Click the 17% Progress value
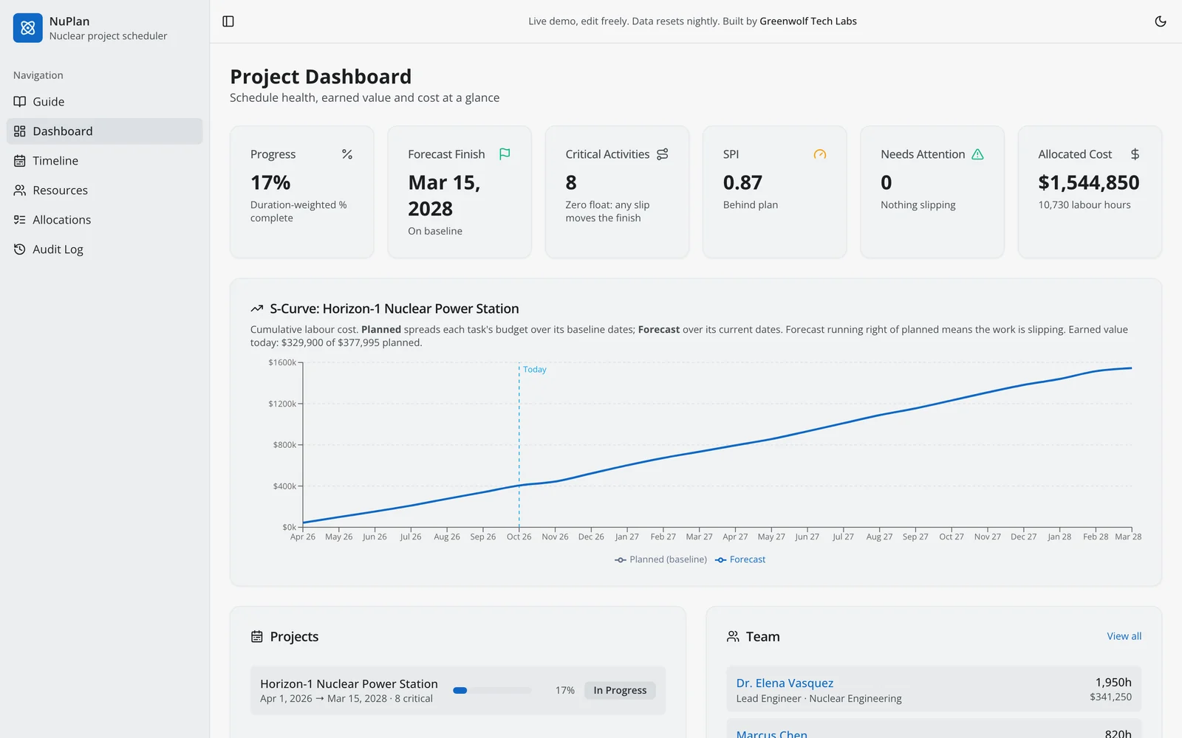This screenshot has height=738, width=1182. [x=270, y=182]
